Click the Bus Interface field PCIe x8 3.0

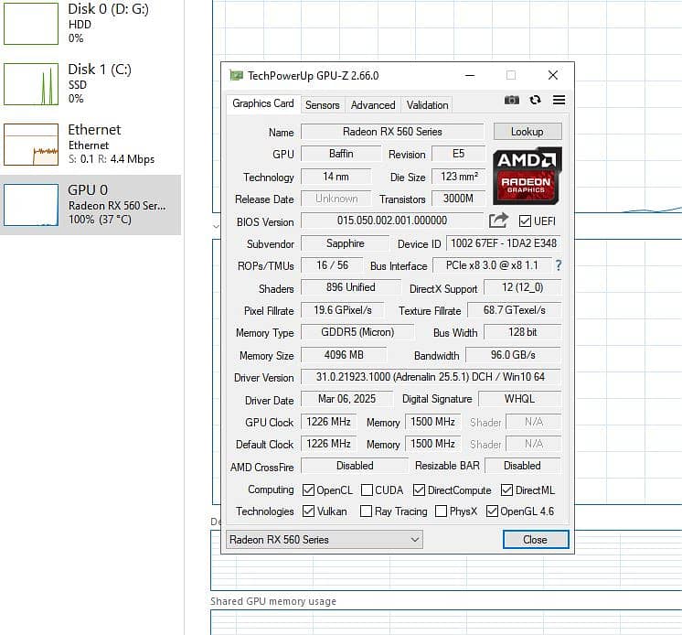click(x=492, y=265)
